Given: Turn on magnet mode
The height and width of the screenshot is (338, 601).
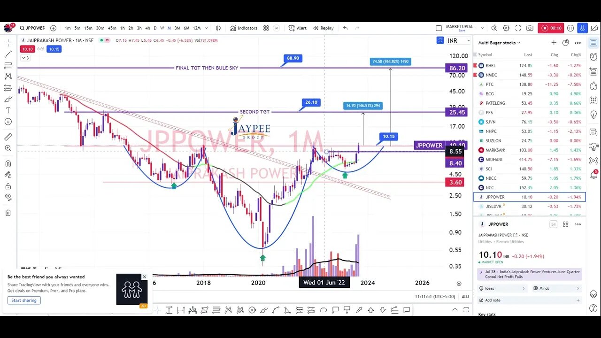Looking at the screenshot, I should [x=8, y=164].
